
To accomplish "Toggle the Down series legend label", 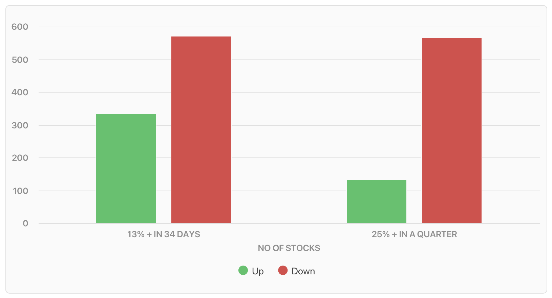I will click(303, 271).
